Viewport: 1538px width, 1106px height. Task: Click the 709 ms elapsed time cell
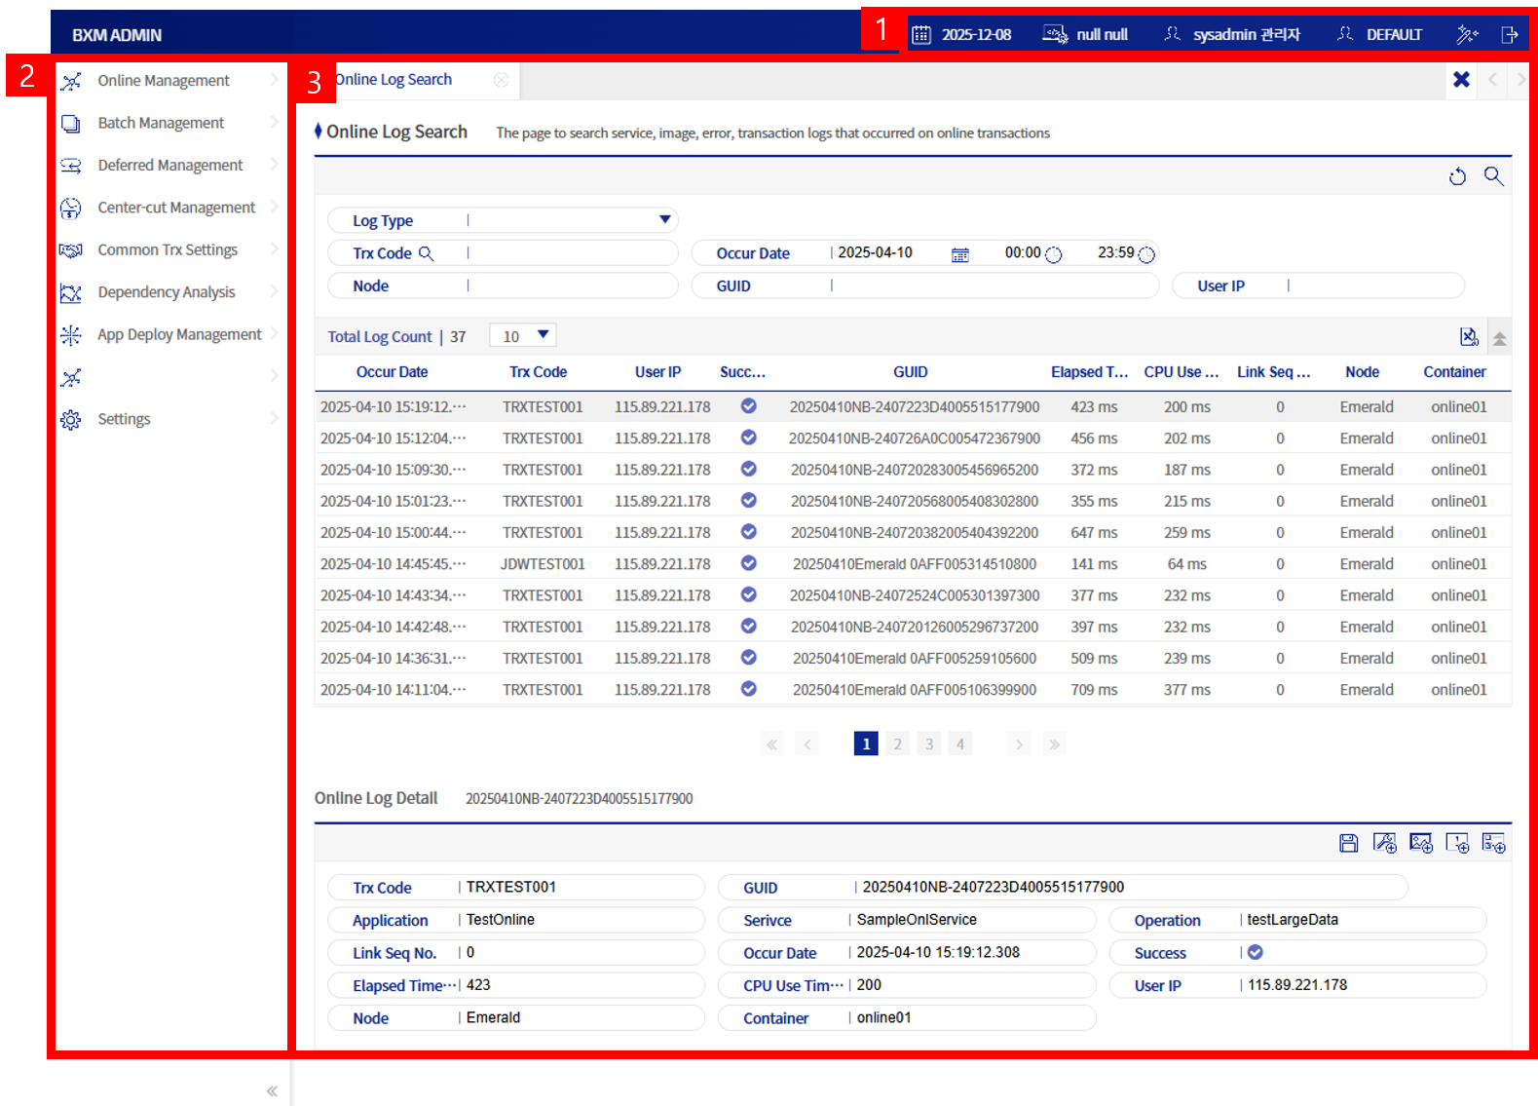pos(1094,690)
